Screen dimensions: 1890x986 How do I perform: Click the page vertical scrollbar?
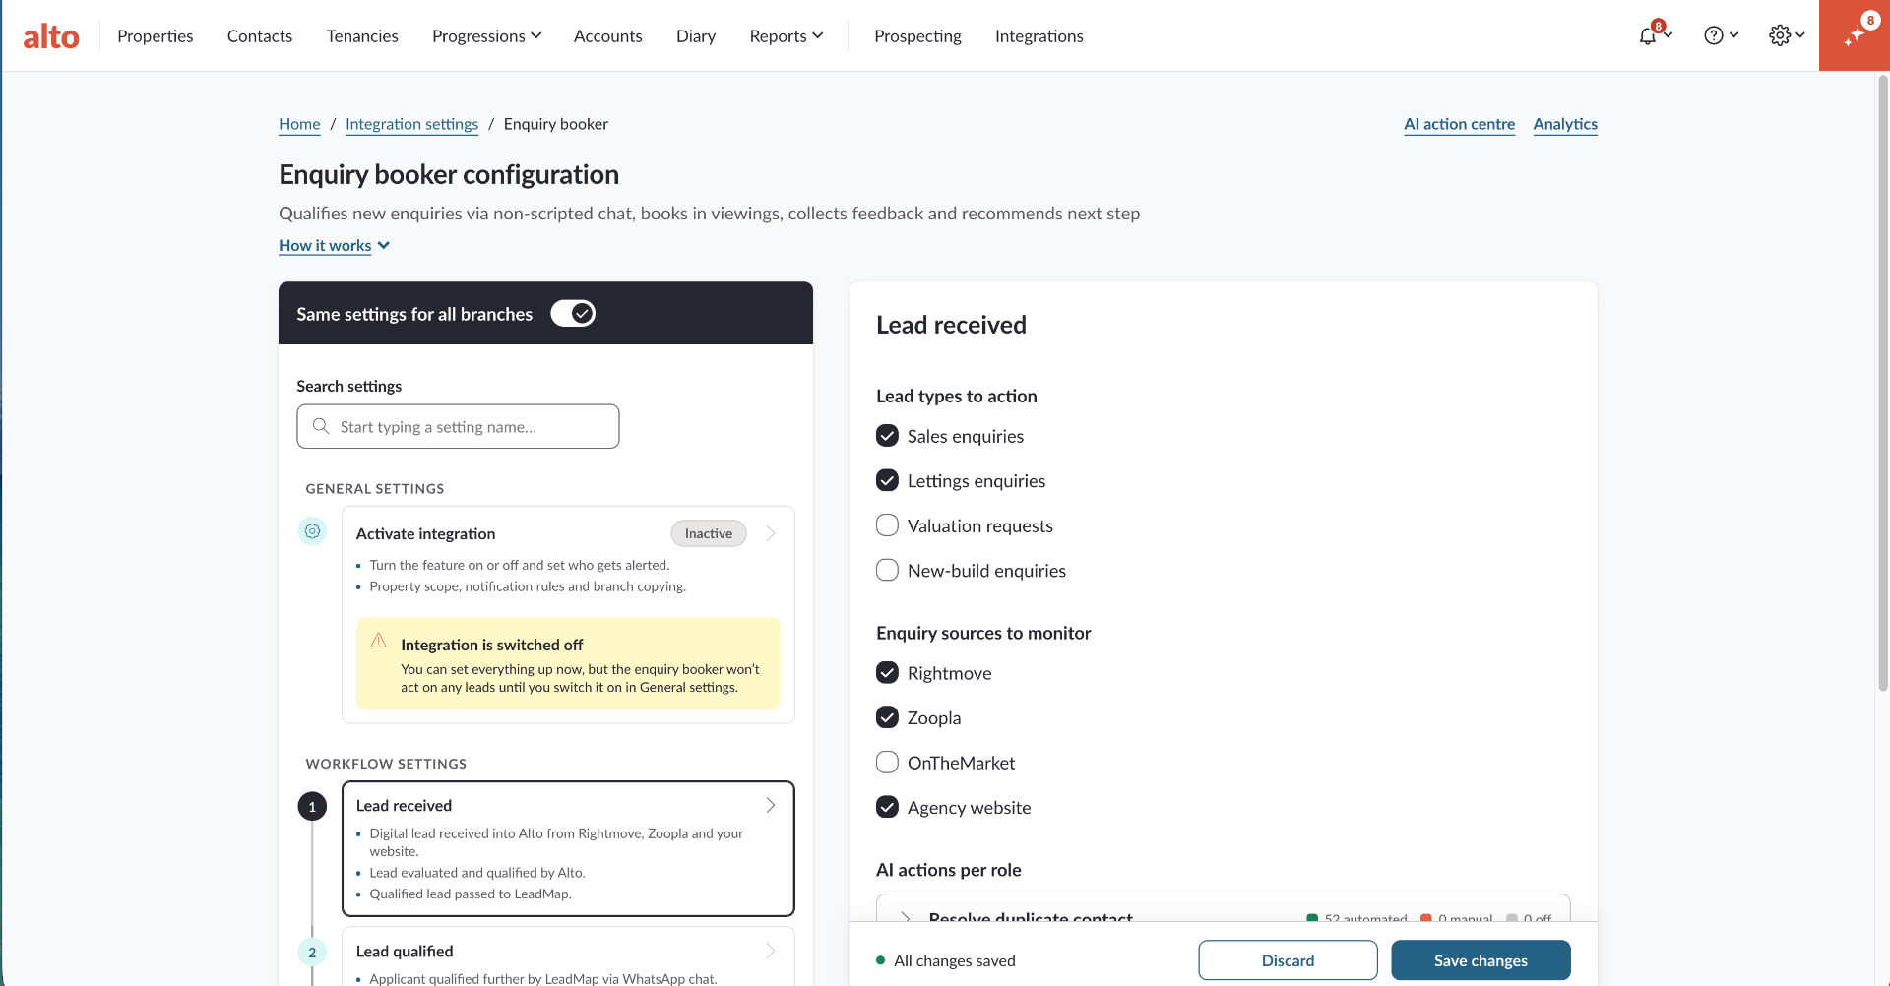coord(1883,384)
